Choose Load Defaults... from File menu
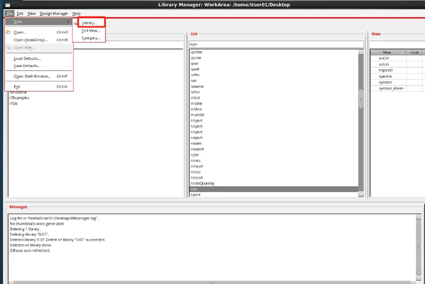 click(x=27, y=59)
